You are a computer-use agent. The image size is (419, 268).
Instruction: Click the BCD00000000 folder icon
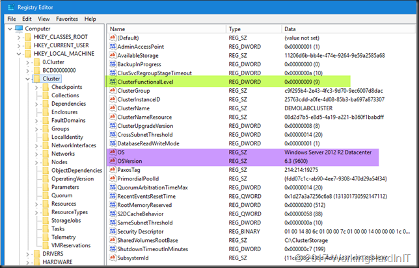(x=37, y=70)
